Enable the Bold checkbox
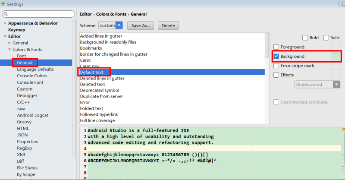The width and height of the screenshot is (345, 180). pos(305,38)
